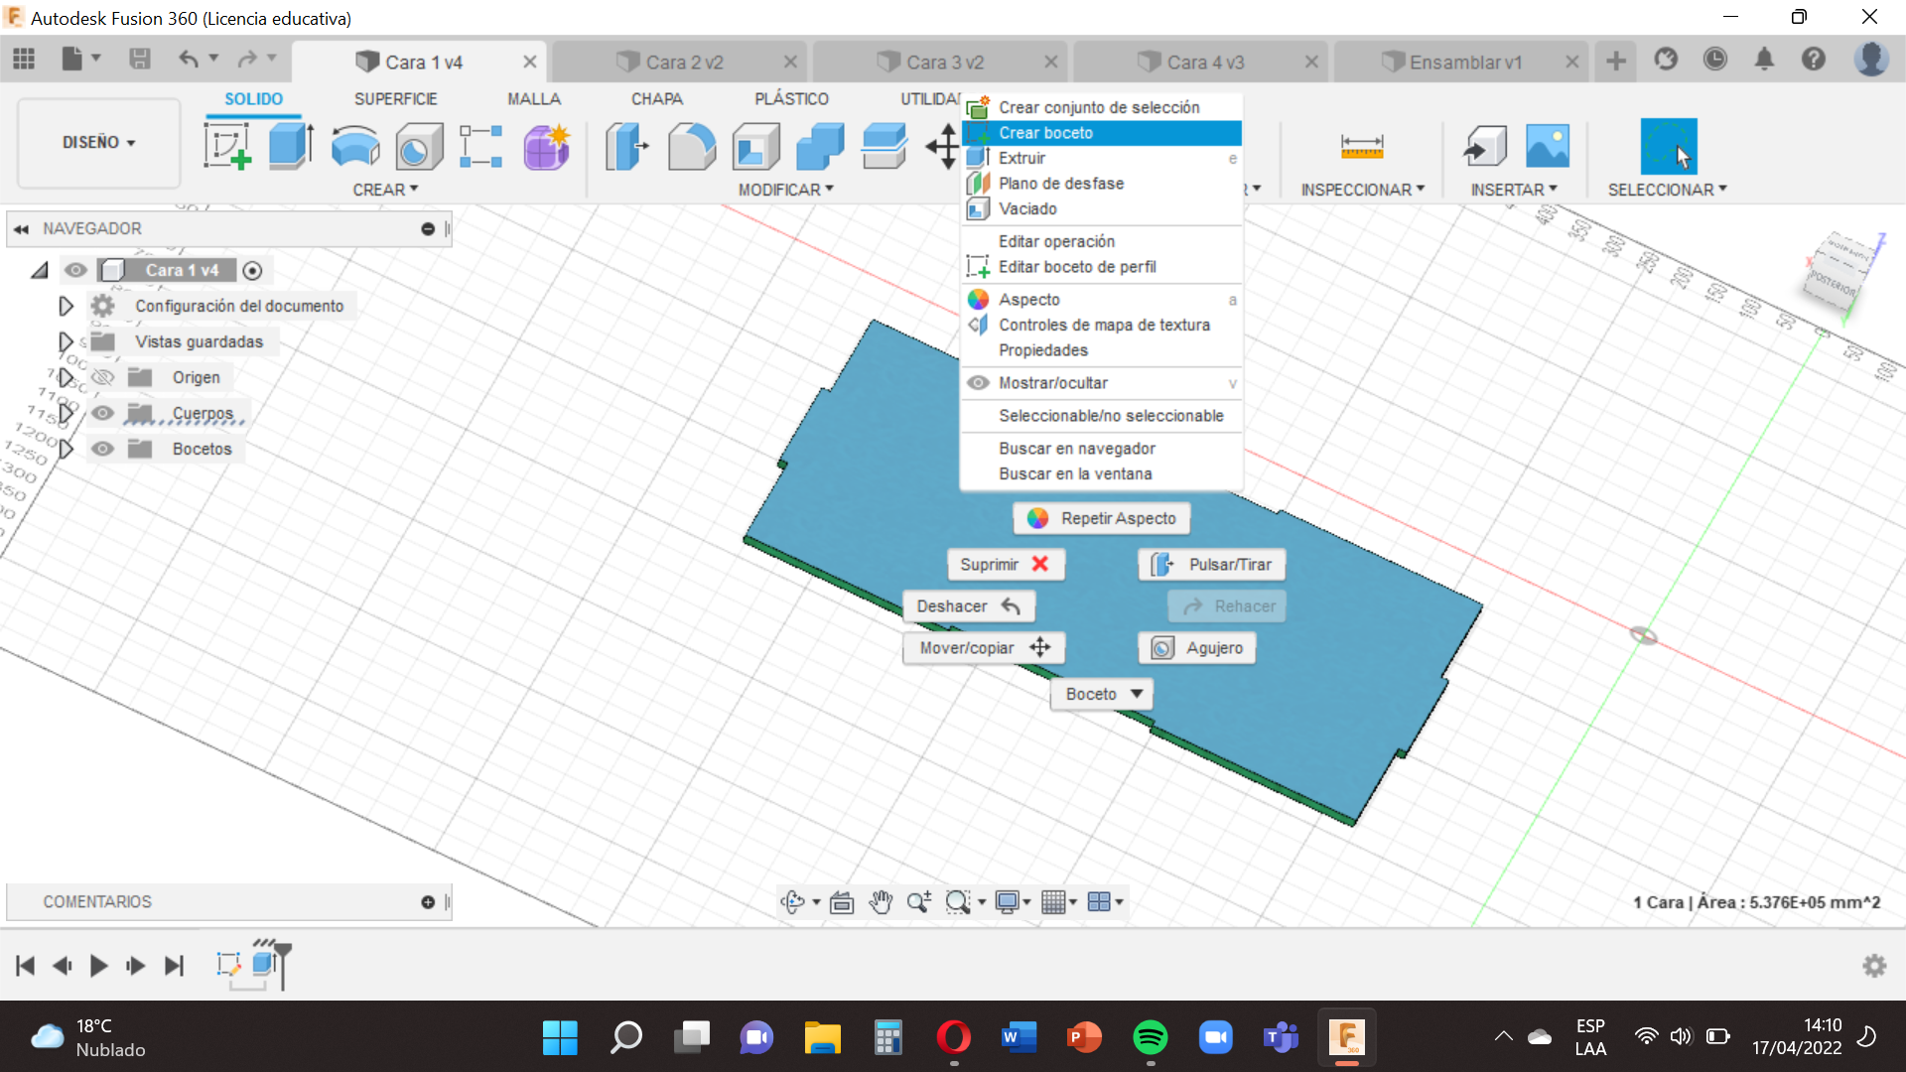Click the Insert Derive icon
The width and height of the screenshot is (1906, 1072).
point(1485,146)
